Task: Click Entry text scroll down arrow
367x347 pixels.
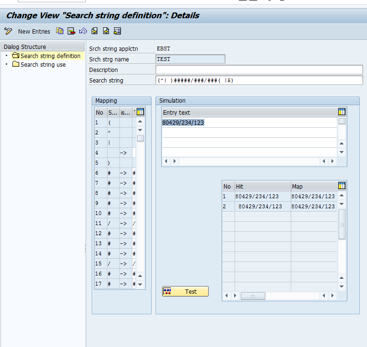Action: (342, 152)
